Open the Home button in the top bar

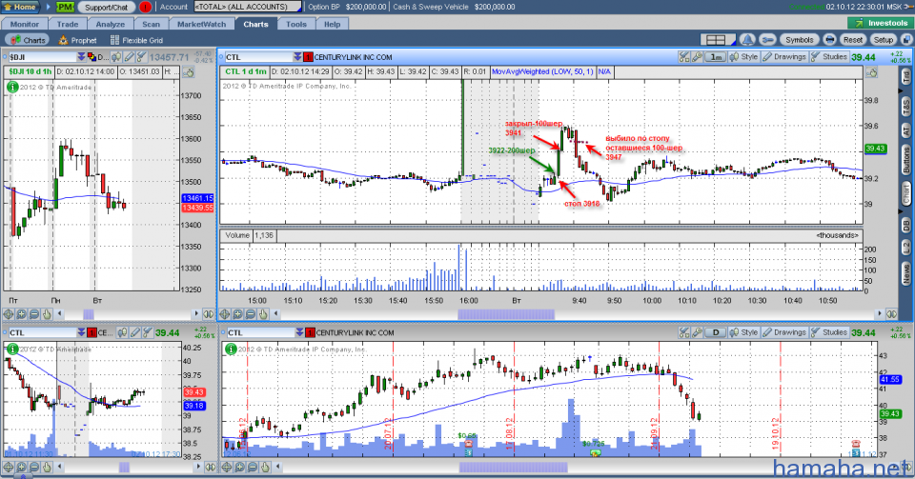[21, 7]
